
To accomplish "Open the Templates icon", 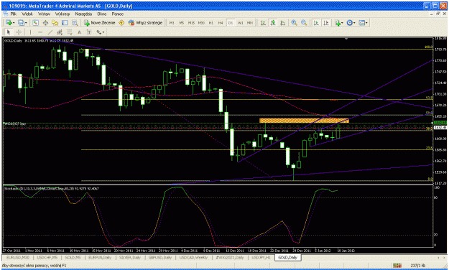I will (361, 22).
